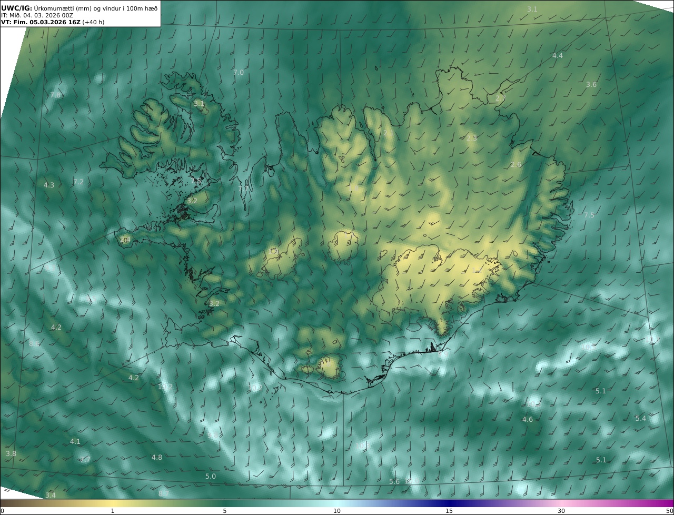The height and width of the screenshot is (515, 674).
Task: Click inside the Hofsjökull glacier outline
Action: [343, 246]
